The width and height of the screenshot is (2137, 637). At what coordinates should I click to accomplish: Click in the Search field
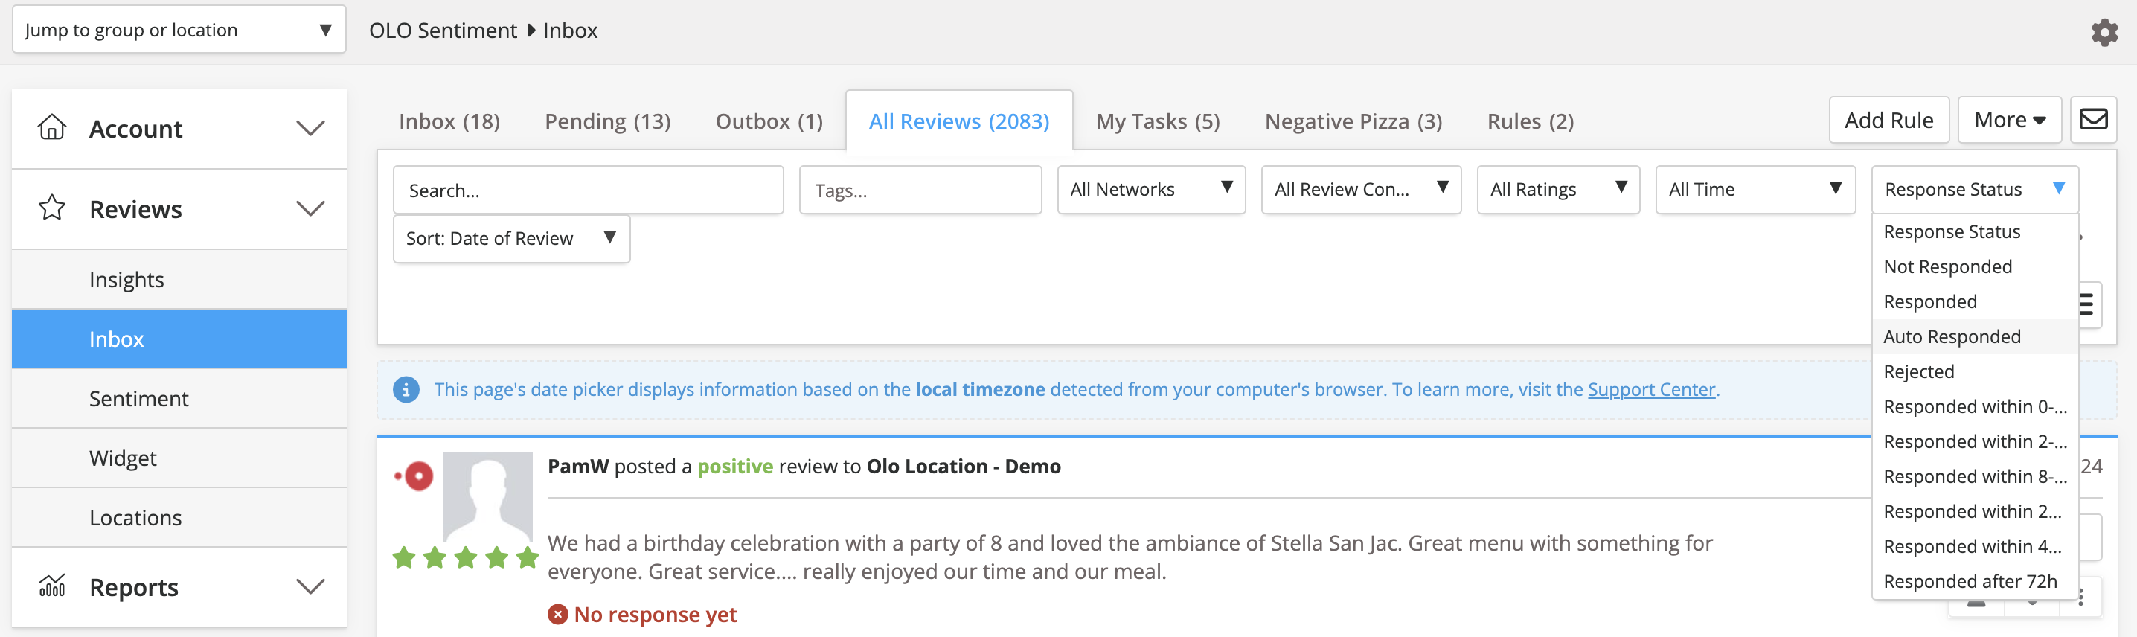tap(587, 190)
